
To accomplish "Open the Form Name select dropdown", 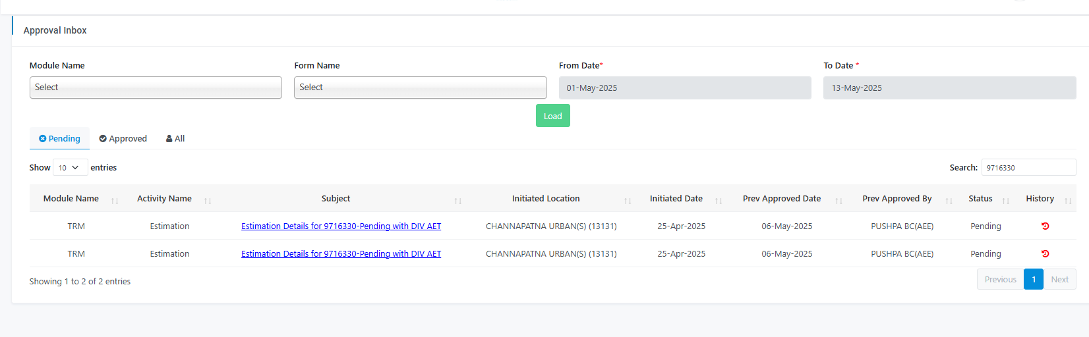I will tap(421, 88).
